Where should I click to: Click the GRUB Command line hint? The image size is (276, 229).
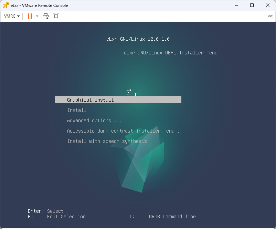(172, 217)
